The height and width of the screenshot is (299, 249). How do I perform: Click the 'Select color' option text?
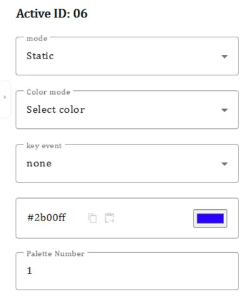55,110
